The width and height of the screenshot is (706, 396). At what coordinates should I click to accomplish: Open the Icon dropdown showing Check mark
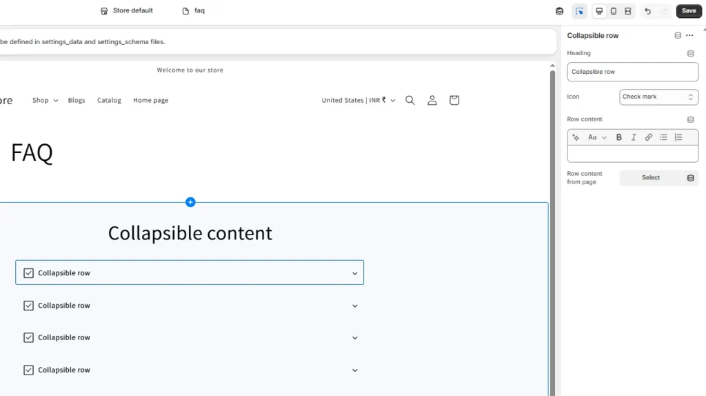pyautogui.click(x=658, y=97)
